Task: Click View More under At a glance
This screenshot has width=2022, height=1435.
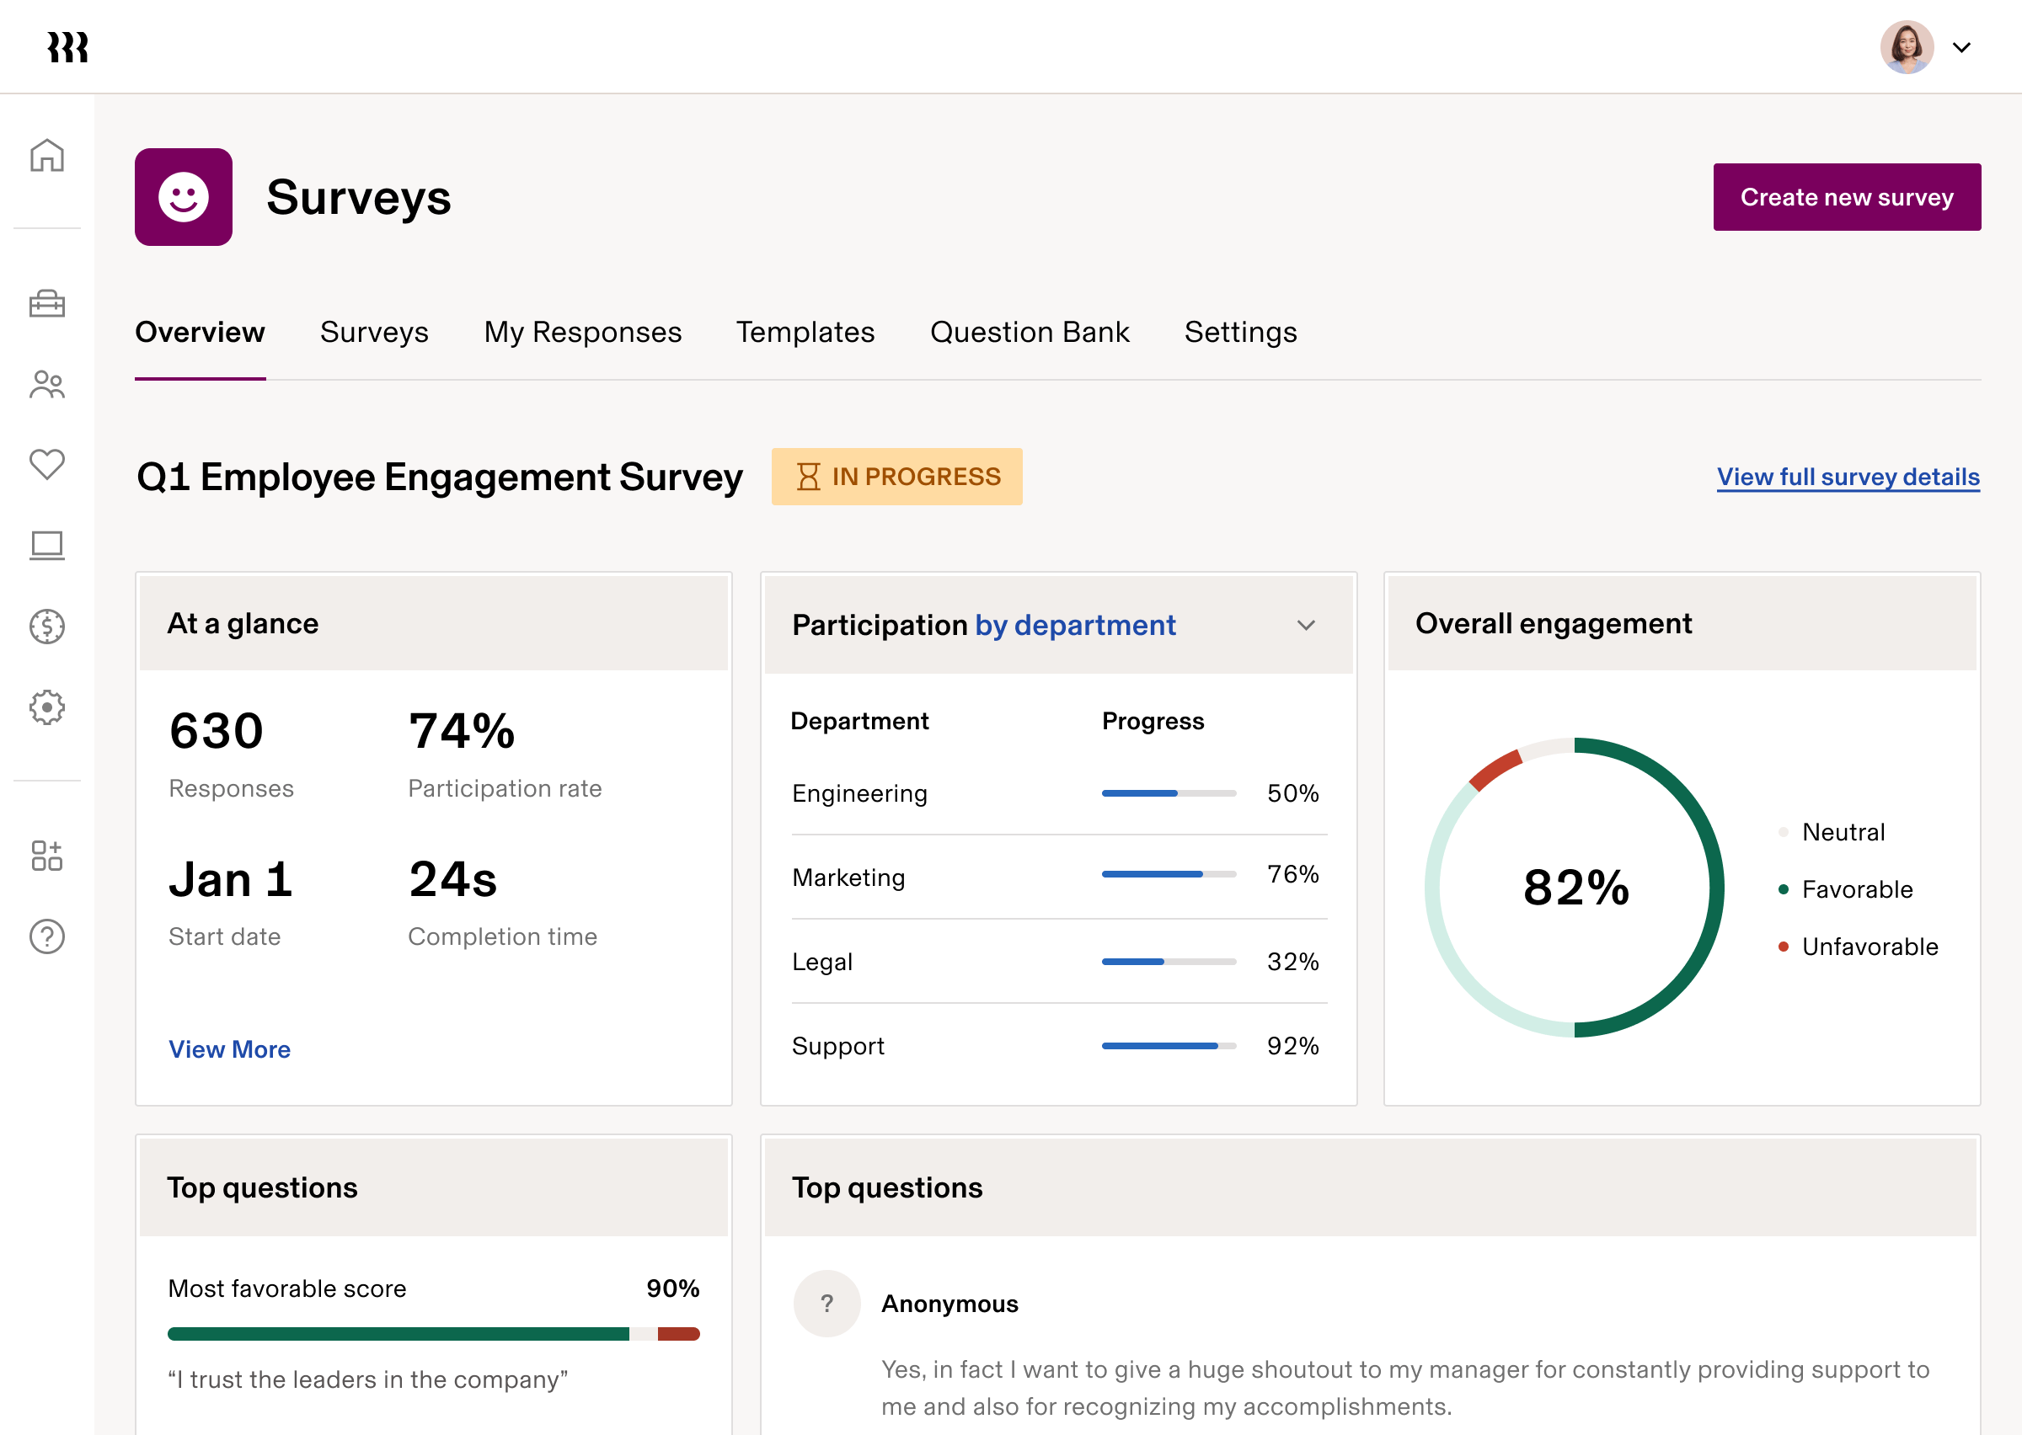Action: [x=229, y=1048]
